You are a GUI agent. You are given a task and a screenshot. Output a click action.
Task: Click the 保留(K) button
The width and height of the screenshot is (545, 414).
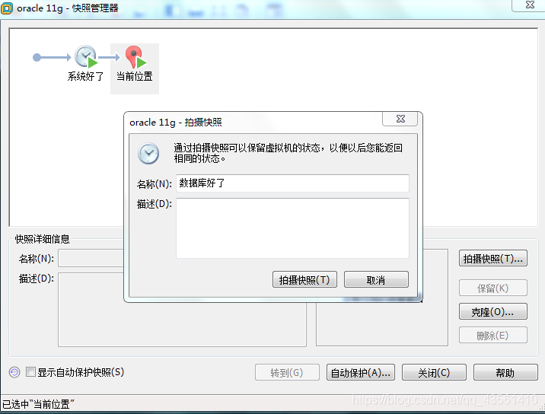pyautogui.click(x=493, y=288)
